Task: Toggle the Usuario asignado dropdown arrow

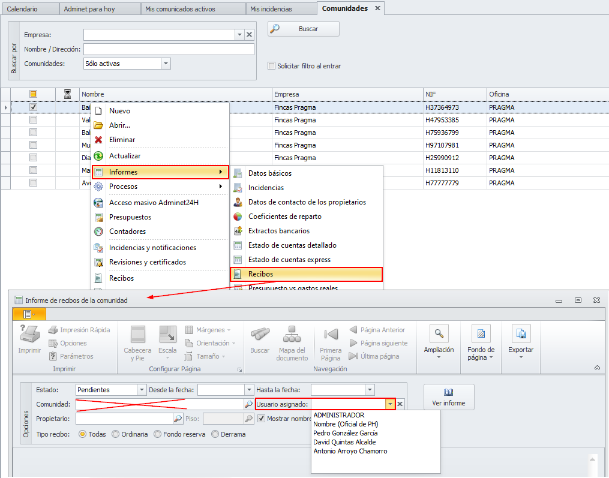Action: (390, 404)
